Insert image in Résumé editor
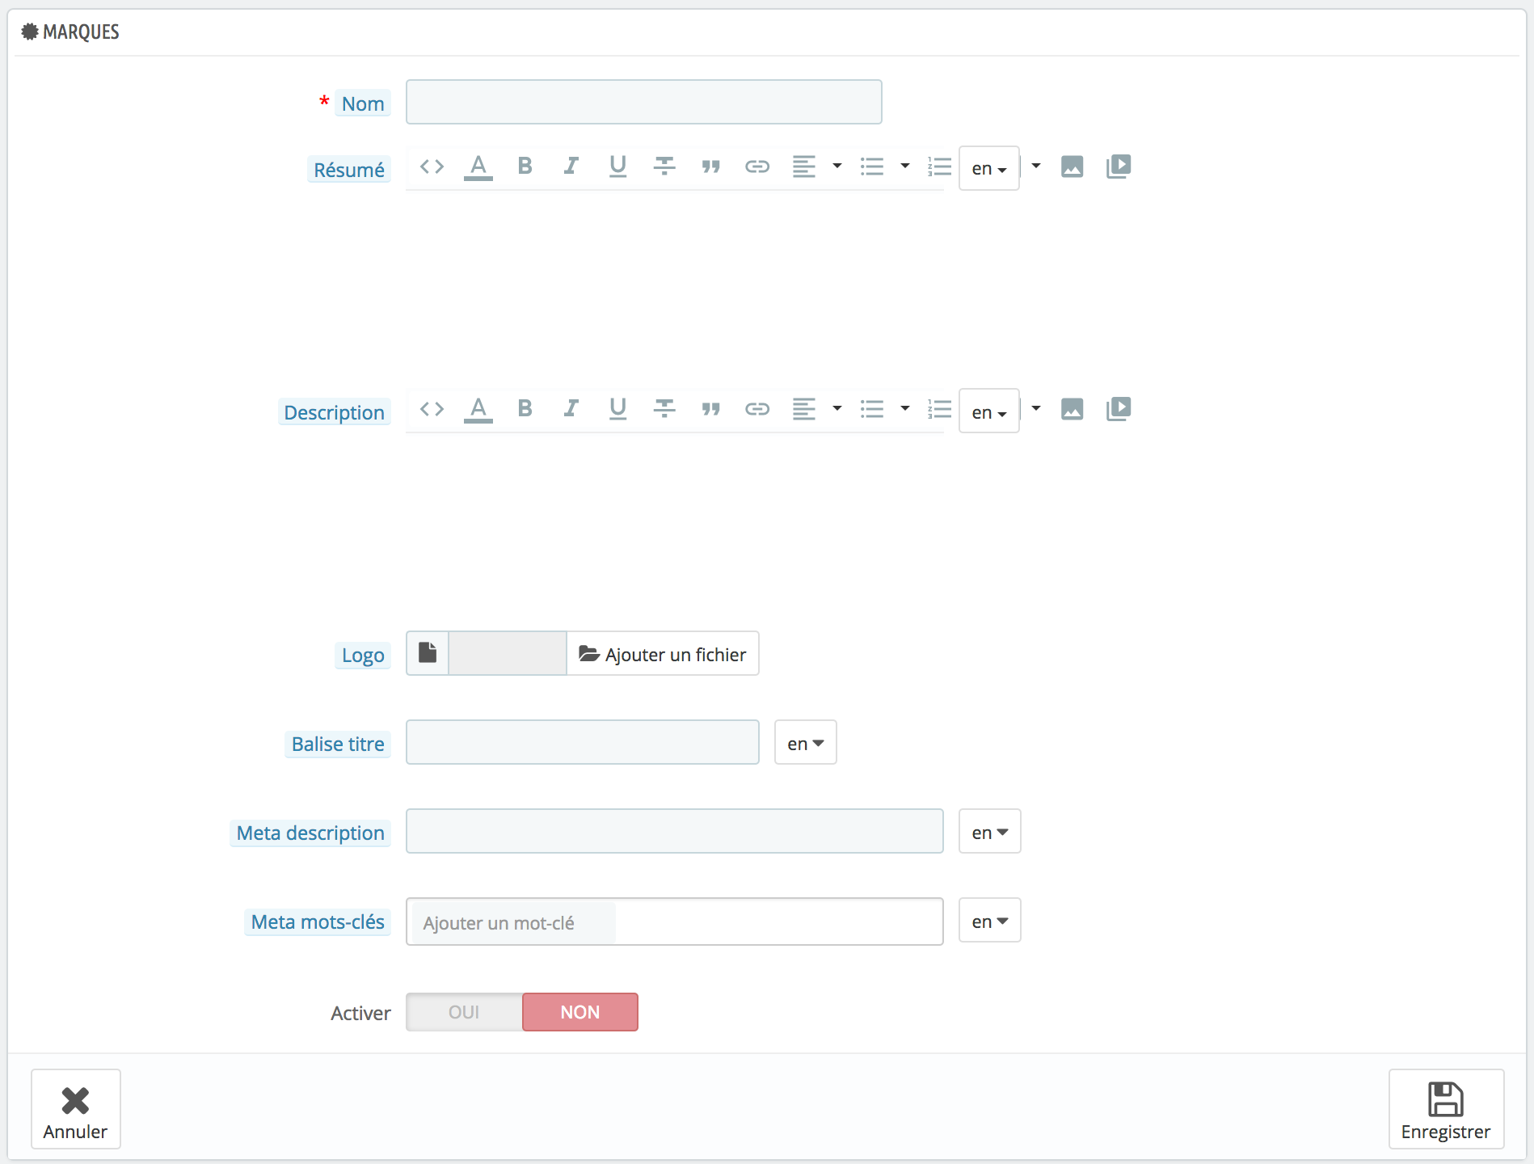Viewport: 1534px width, 1164px height. [1072, 167]
